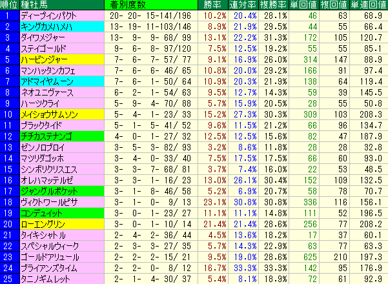The width and height of the screenshot is (388, 284).
Task: Select sire シンボリクリスエス
Action: pos(62,169)
